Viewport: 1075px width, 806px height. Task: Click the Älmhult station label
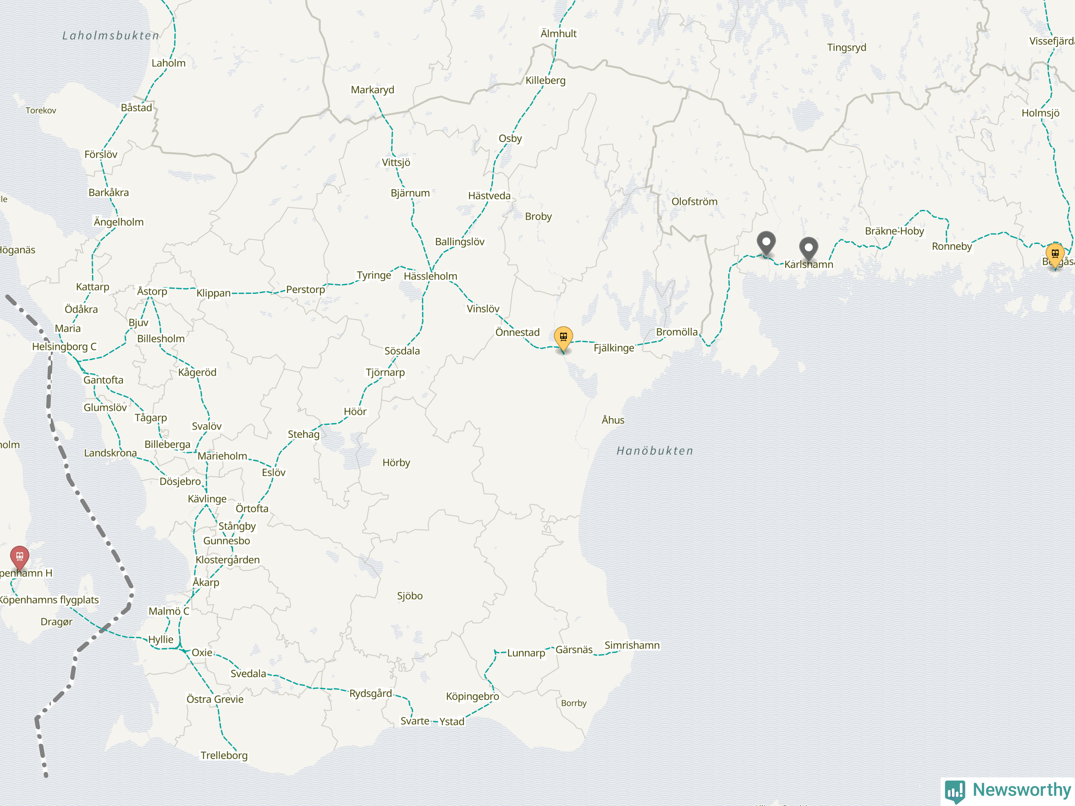tap(558, 34)
